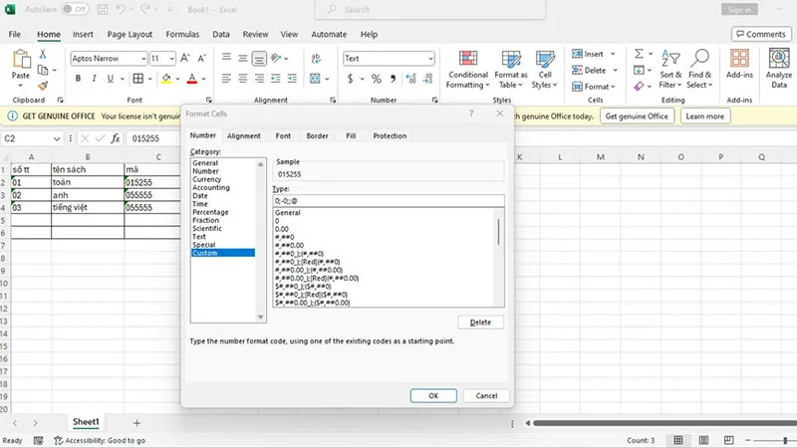797x448 pixels.
Task: Toggle the AutoSave switch
Action: tap(75, 9)
